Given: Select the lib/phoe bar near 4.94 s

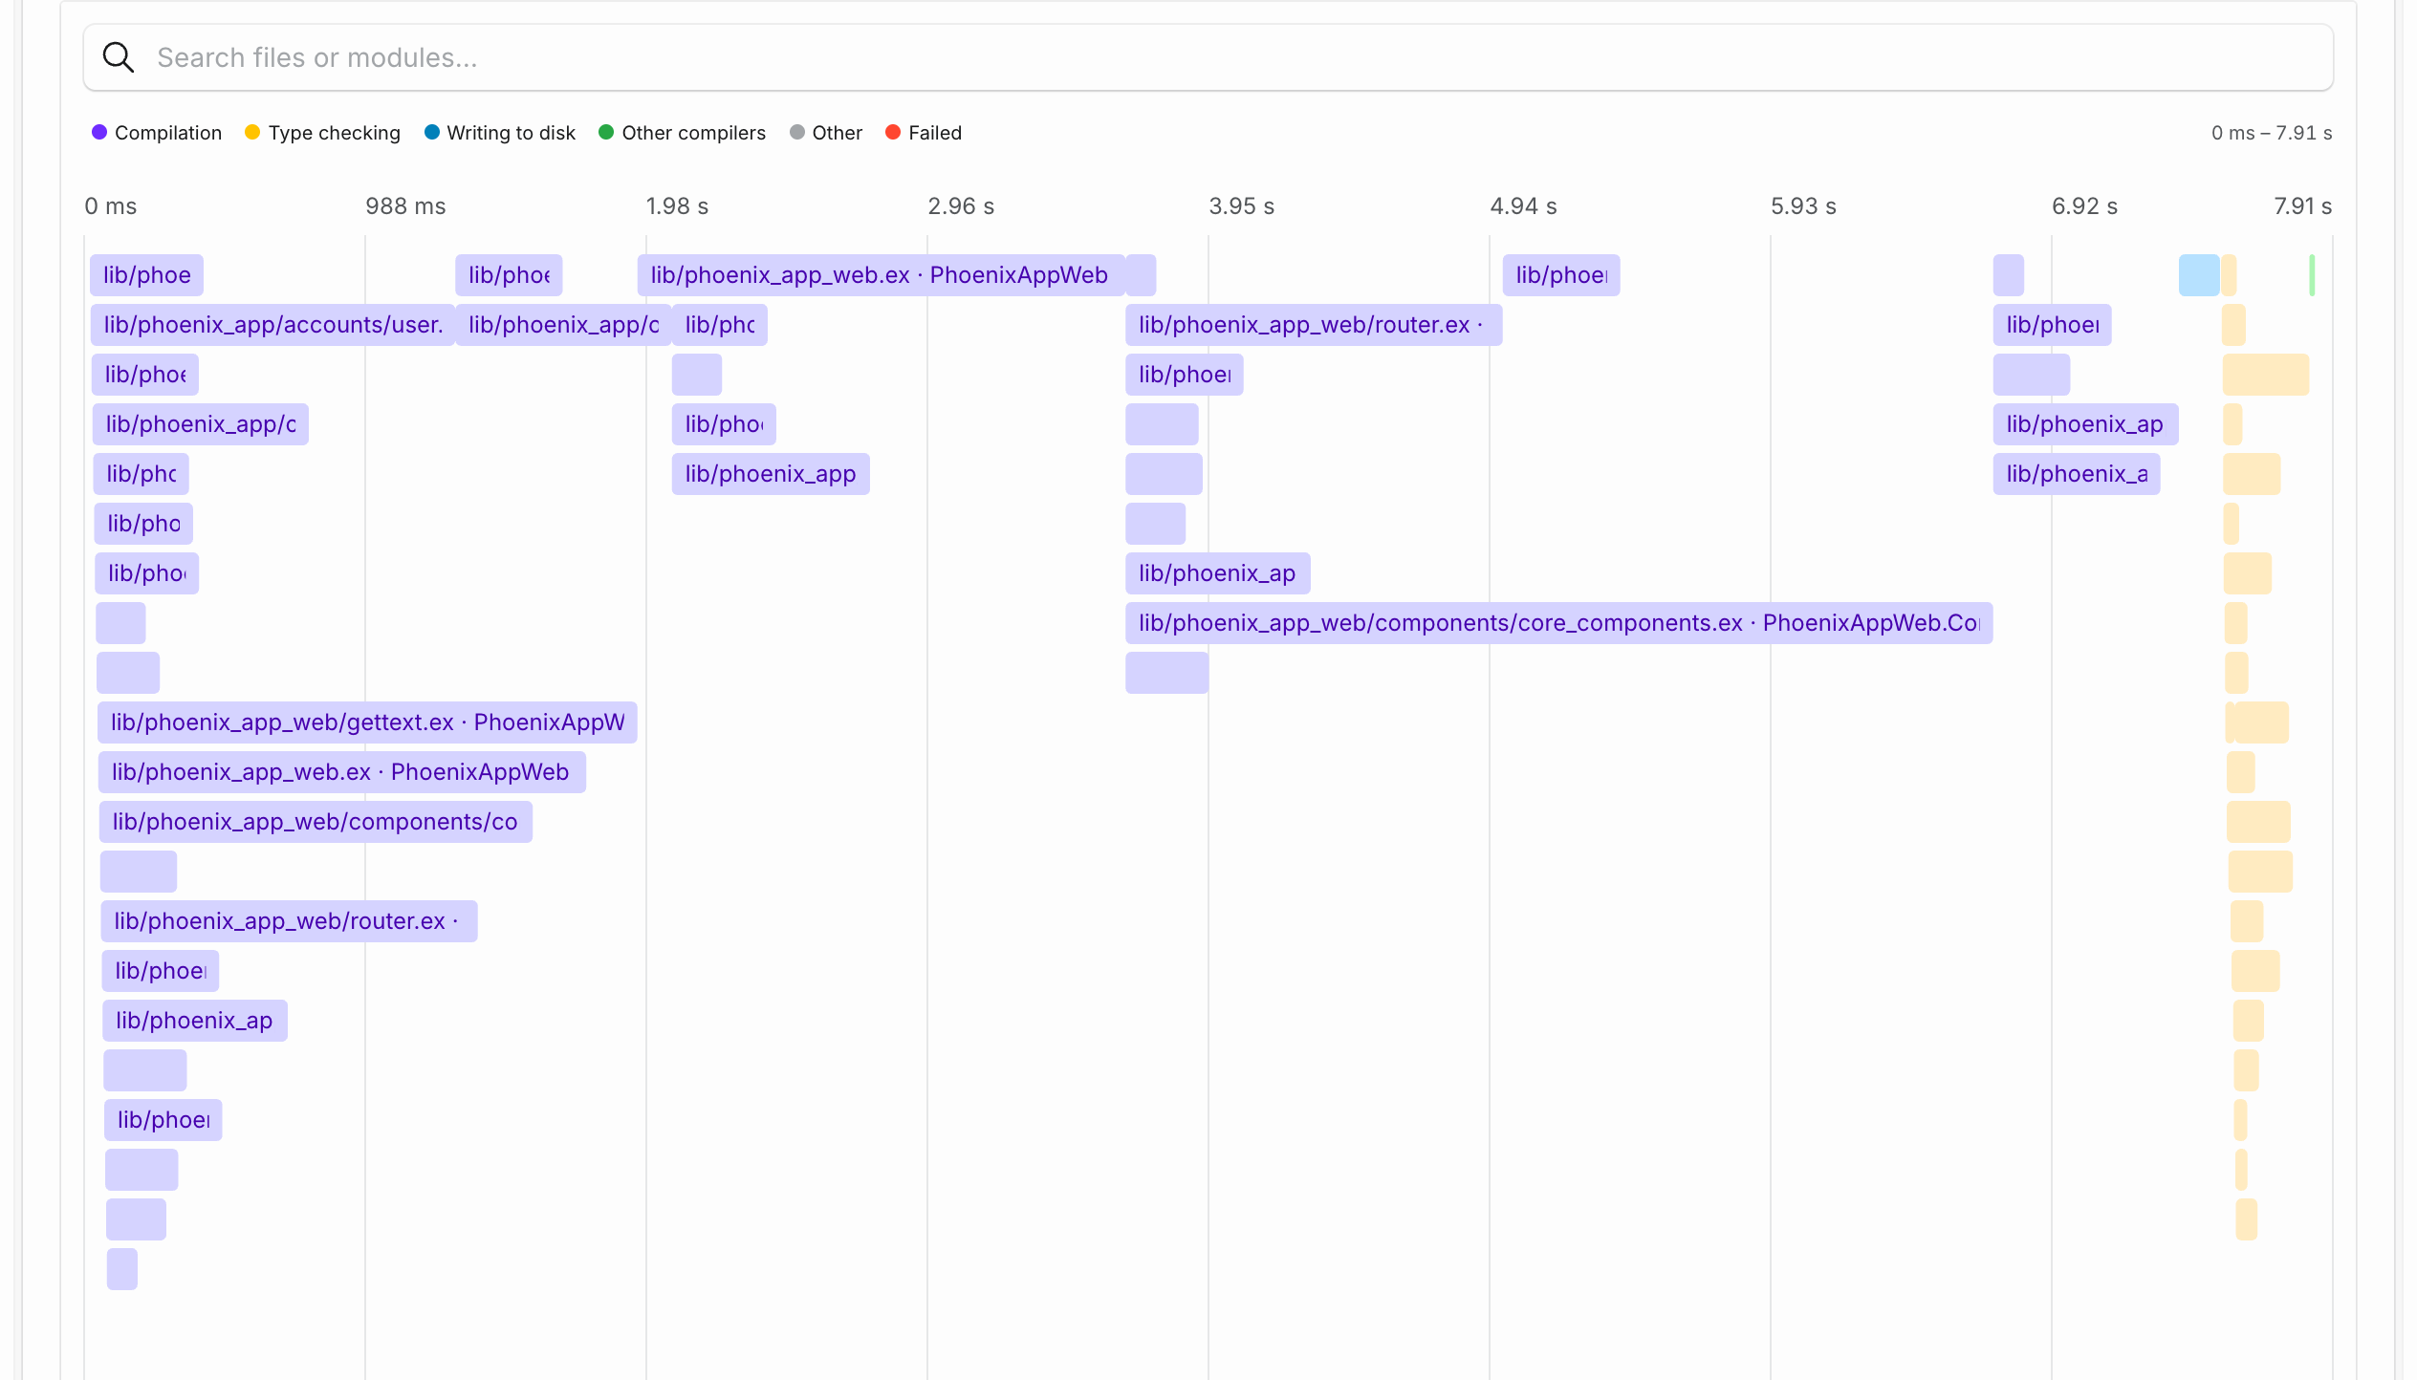Looking at the screenshot, I should coord(1561,275).
